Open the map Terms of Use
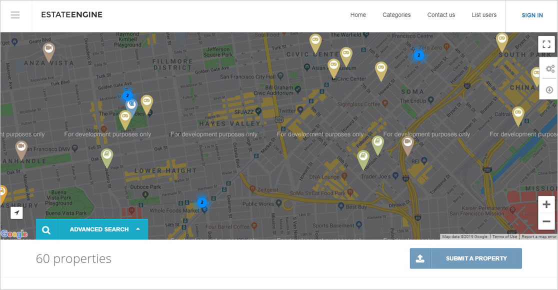 pyautogui.click(x=504, y=236)
